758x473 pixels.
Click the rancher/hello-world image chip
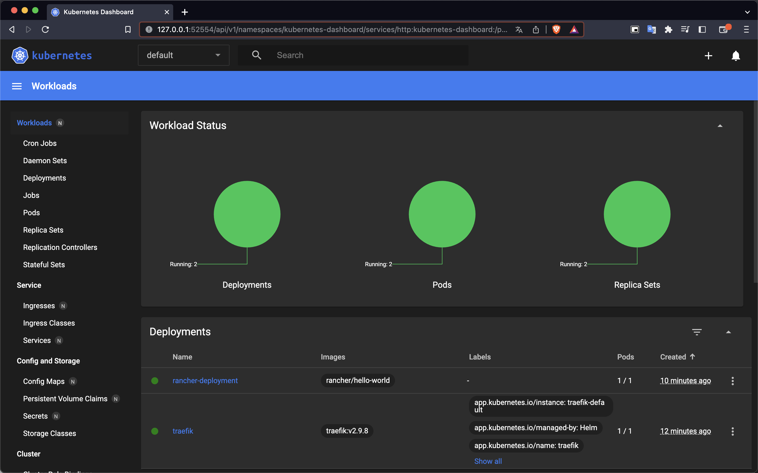click(358, 381)
